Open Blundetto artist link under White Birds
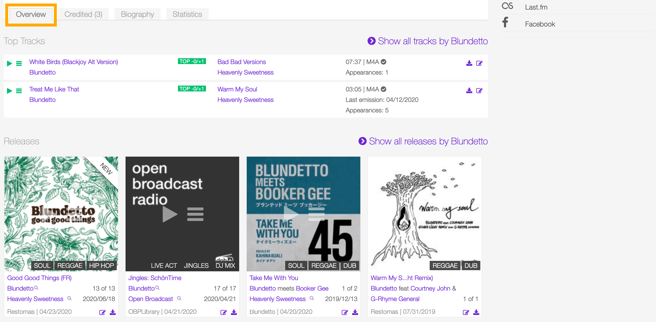Screen dimensions: 656x322 [43, 72]
